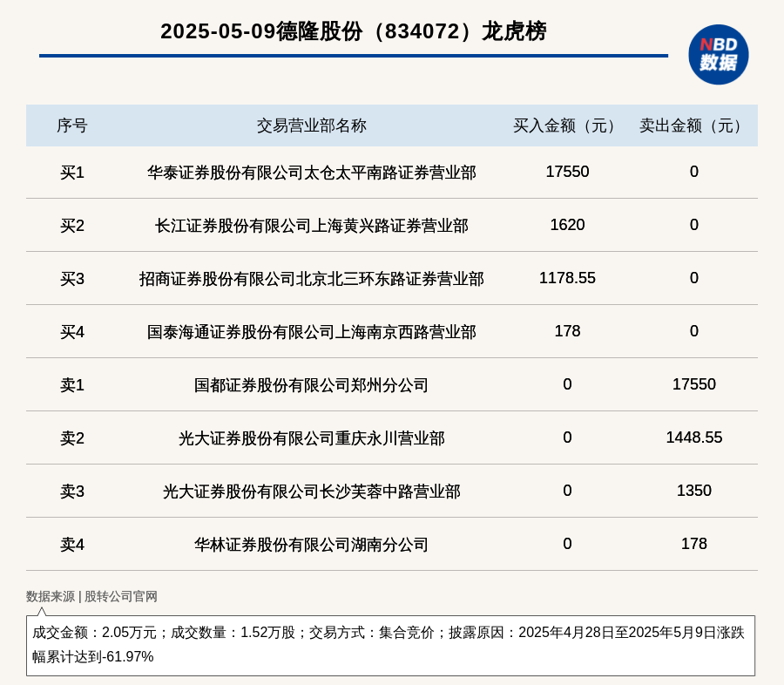
Task: Click the 数据来源 | 股转公司官网 source line
Action: click(91, 596)
